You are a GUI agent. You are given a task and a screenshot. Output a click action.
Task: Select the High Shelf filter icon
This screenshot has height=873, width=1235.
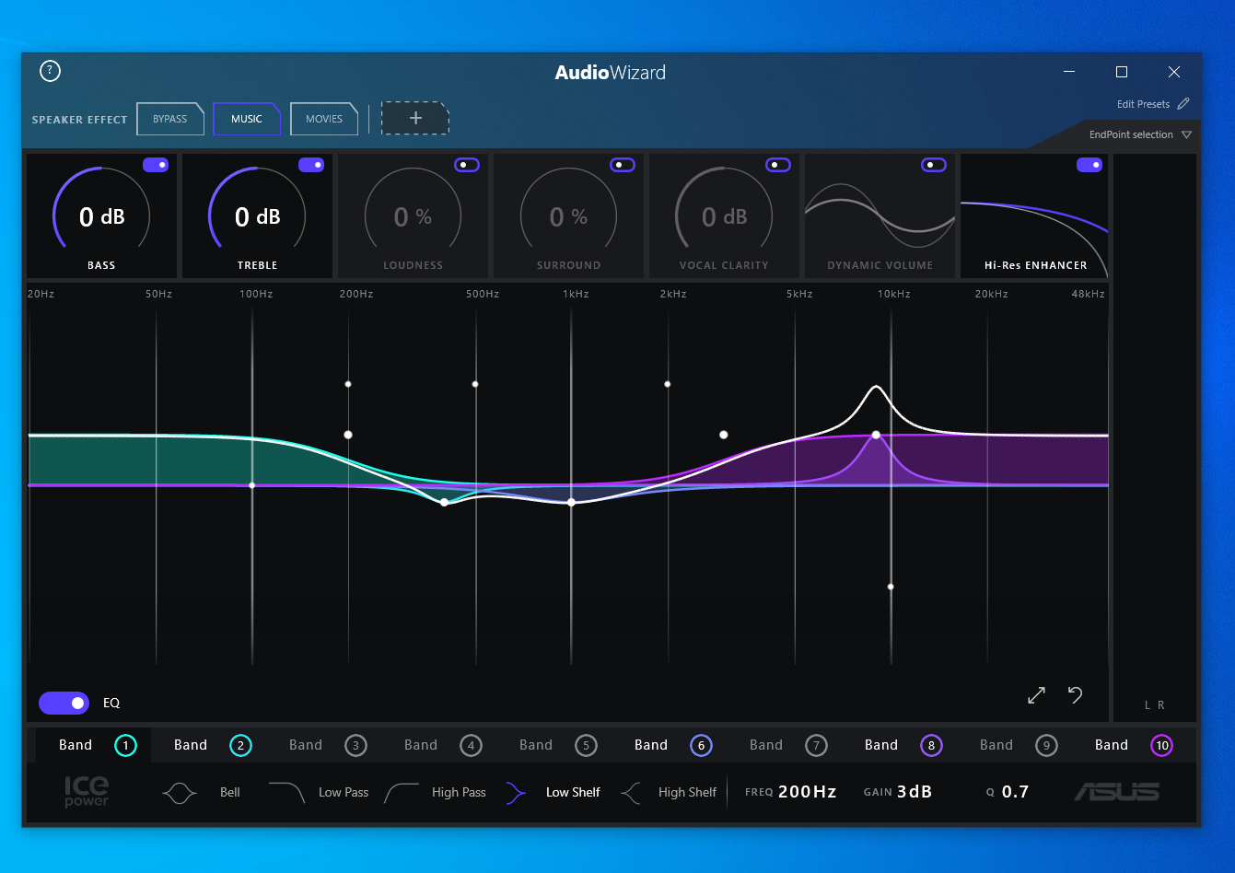(x=631, y=793)
